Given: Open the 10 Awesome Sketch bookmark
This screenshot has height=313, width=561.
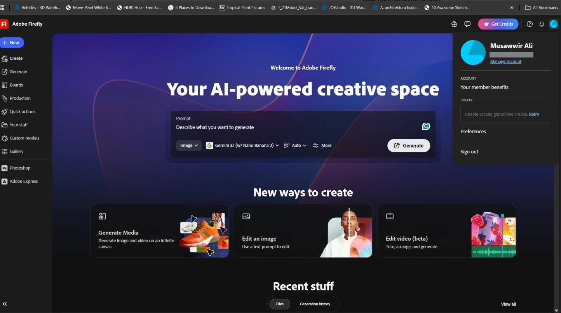Looking at the screenshot, I should tap(447, 7).
